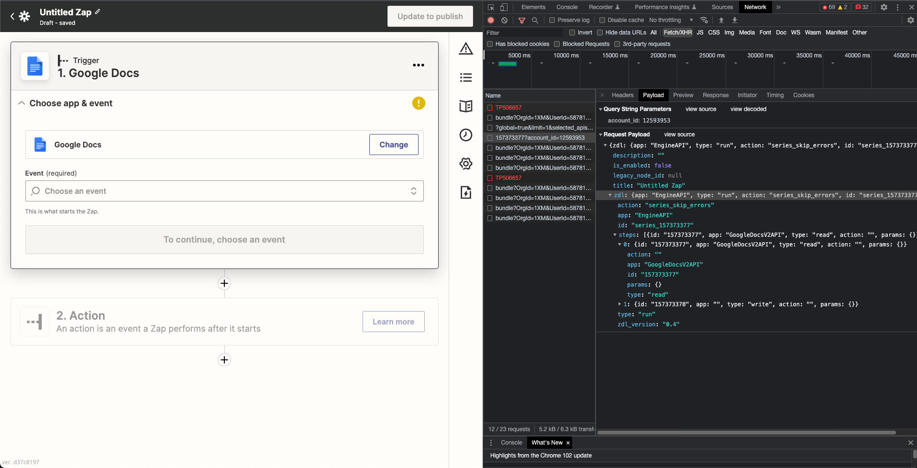Click view decoded for query parameters
Image resolution: width=917 pixels, height=468 pixels.
(x=748, y=109)
